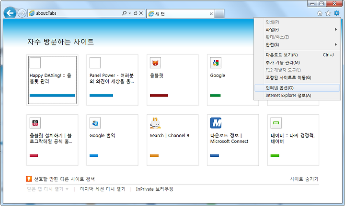Click the Google site title text
Viewport: 345px width, 206px height.
click(x=218, y=76)
